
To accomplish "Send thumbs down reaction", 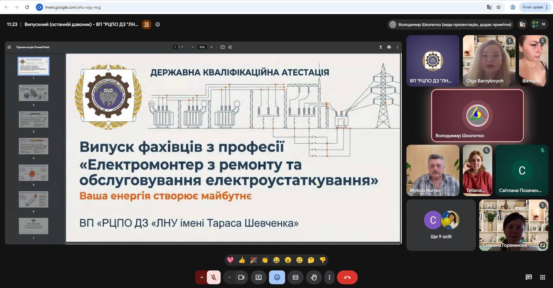I will (x=322, y=260).
